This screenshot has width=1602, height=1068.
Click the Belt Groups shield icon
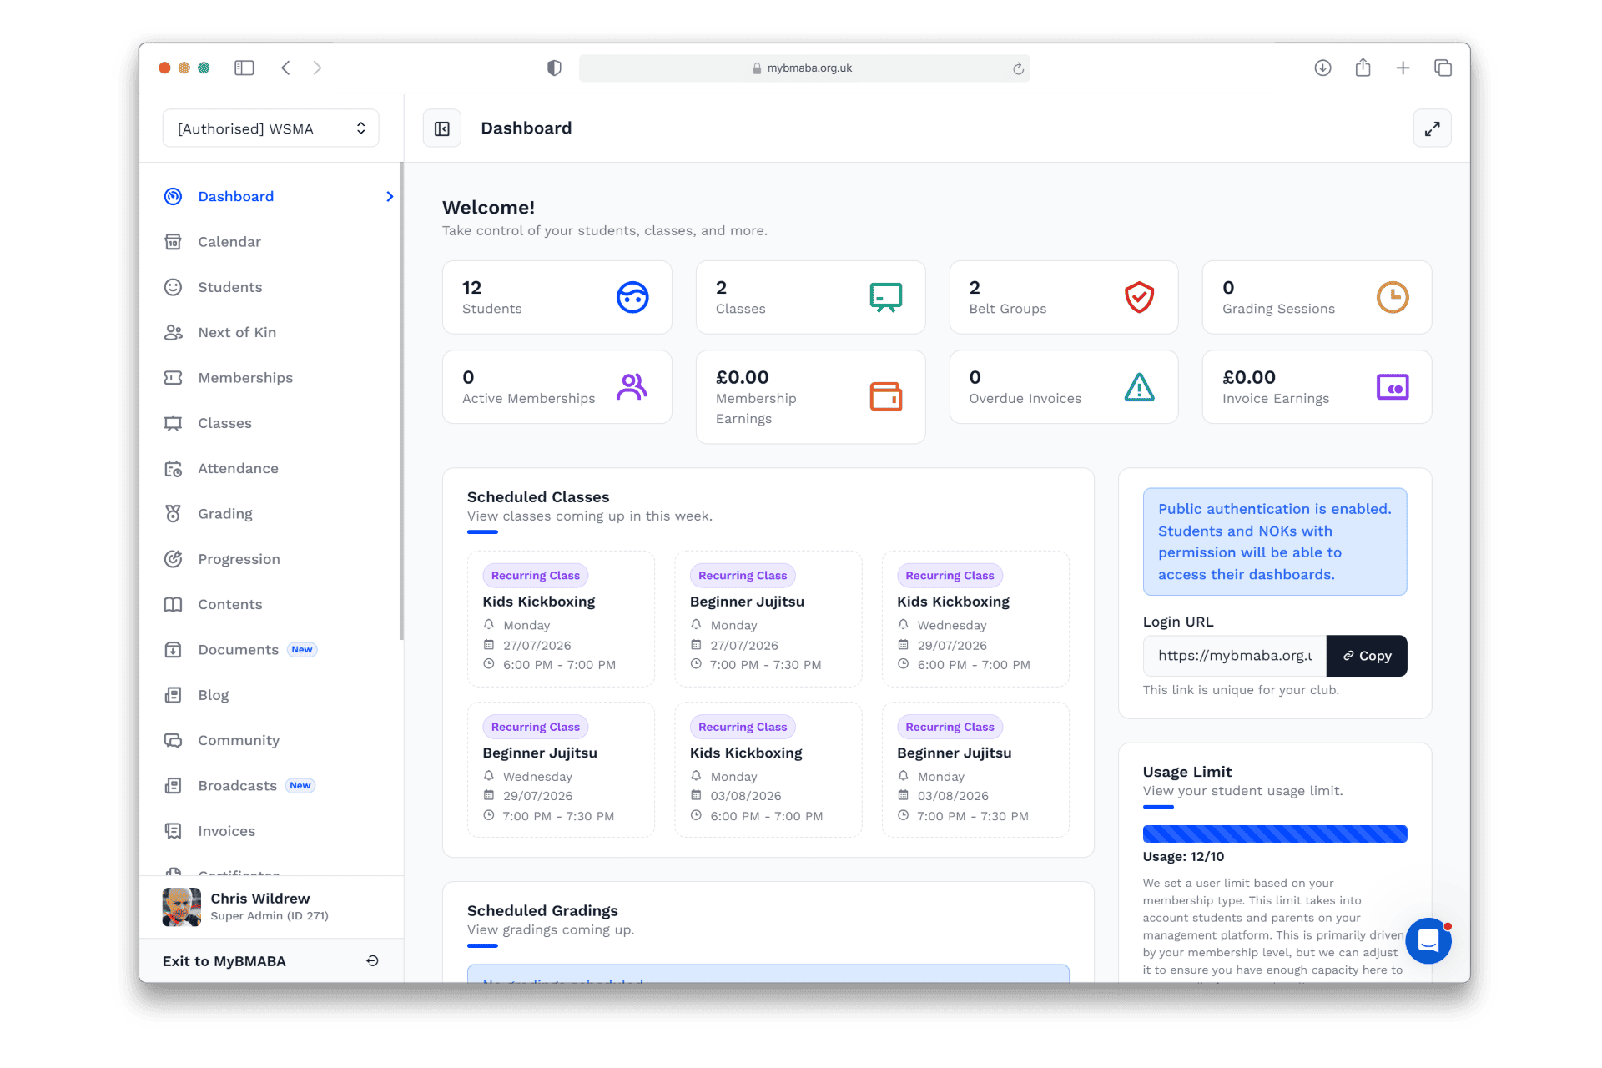(1139, 297)
